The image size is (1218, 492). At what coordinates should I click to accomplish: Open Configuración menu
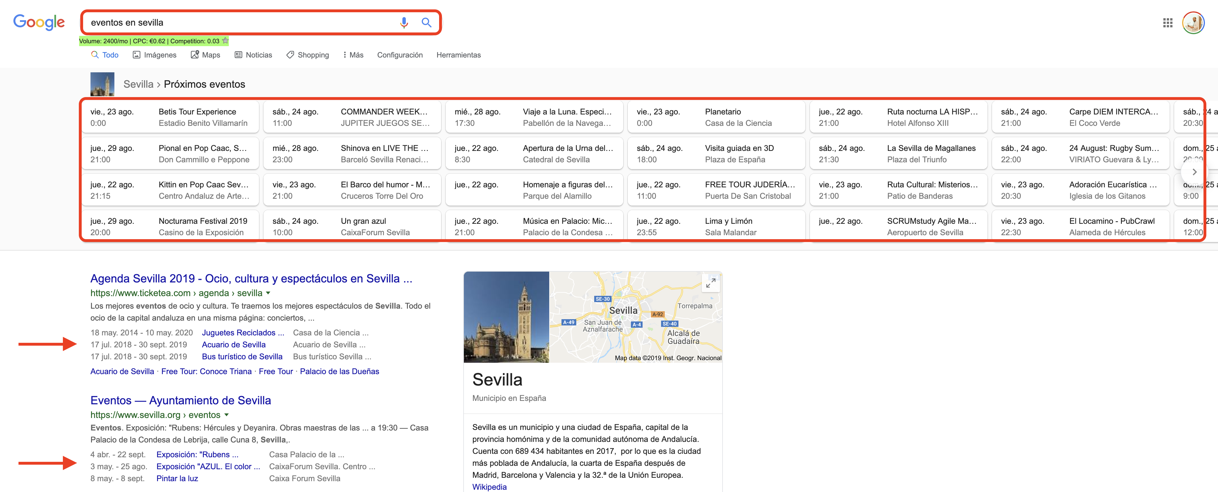point(400,55)
